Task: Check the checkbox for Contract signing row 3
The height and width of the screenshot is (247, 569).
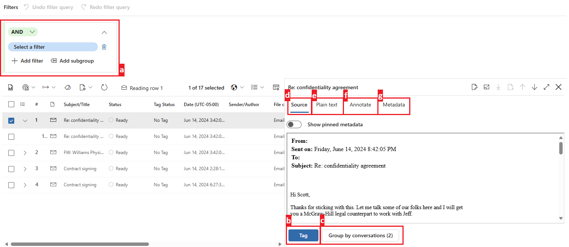Action: pyautogui.click(x=11, y=169)
